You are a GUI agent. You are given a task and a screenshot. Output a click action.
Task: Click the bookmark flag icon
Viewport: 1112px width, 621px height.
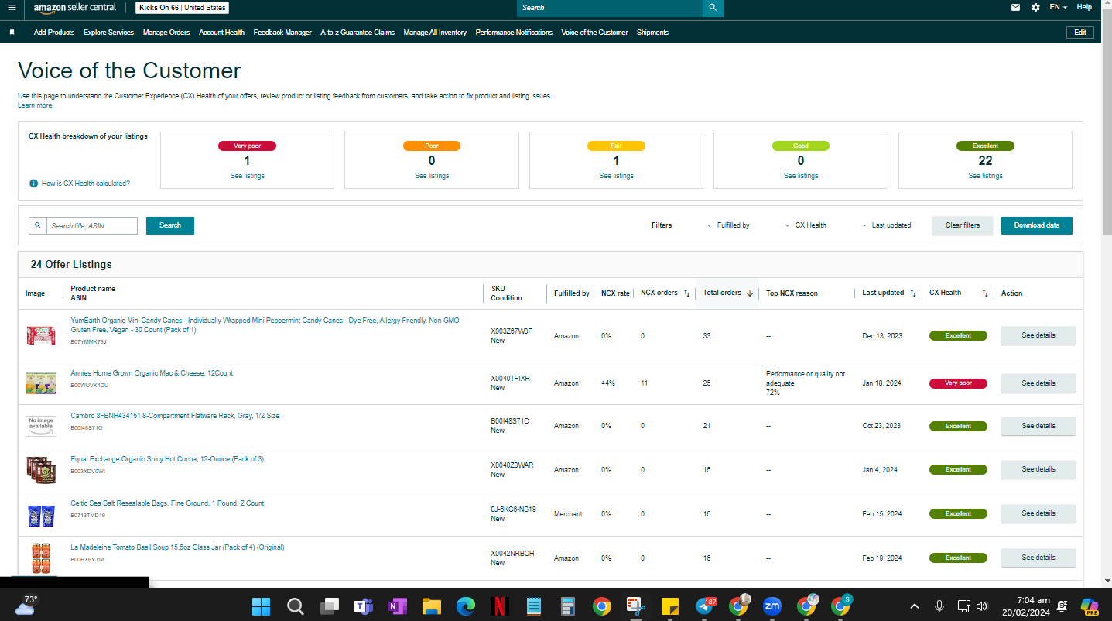click(12, 33)
